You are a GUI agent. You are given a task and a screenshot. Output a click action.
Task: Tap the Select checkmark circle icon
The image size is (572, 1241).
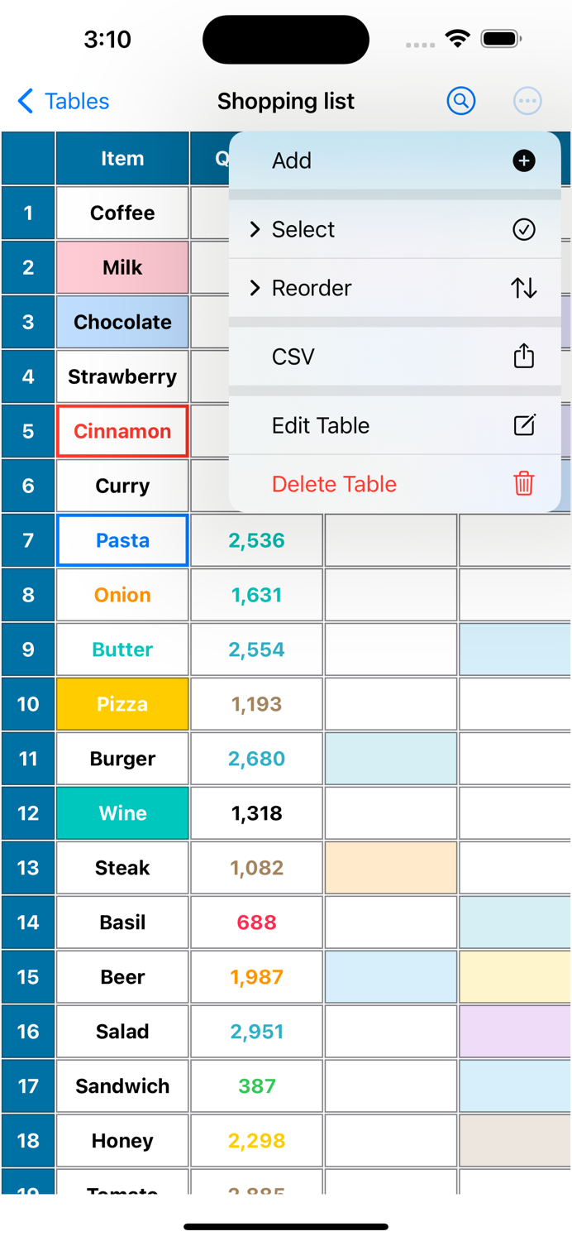[x=524, y=229]
